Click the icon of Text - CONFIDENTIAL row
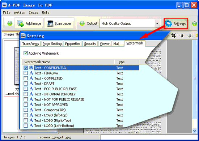Image resolution: width=199 pixels, height=141 pixels. click(x=31, y=68)
